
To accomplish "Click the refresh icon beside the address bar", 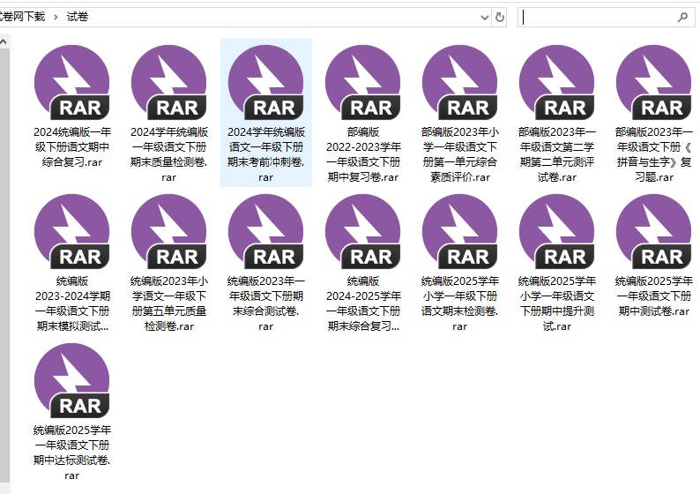I will coord(500,18).
